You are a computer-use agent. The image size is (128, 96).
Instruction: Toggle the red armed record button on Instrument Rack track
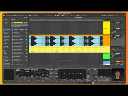click(x=123, y=47)
